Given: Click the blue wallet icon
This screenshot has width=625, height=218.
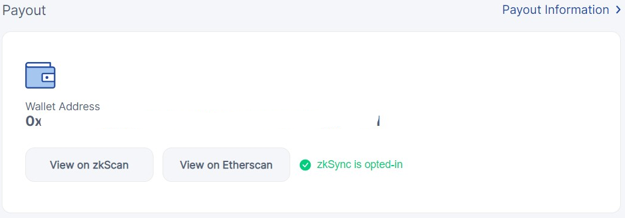Looking at the screenshot, I should 40,75.
